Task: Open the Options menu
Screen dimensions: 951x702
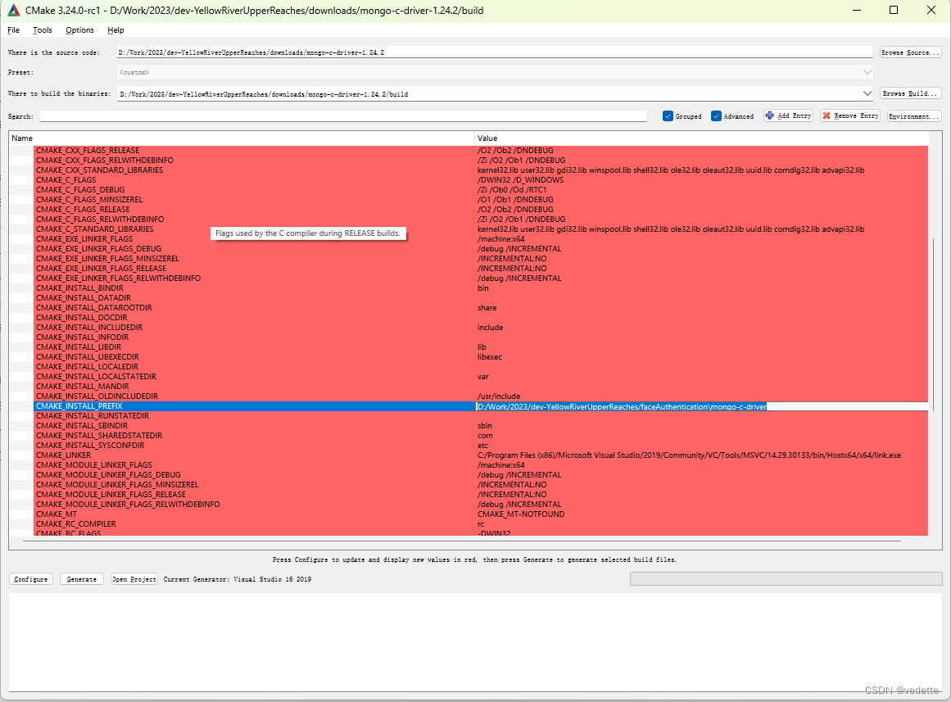Action: (79, 29)
